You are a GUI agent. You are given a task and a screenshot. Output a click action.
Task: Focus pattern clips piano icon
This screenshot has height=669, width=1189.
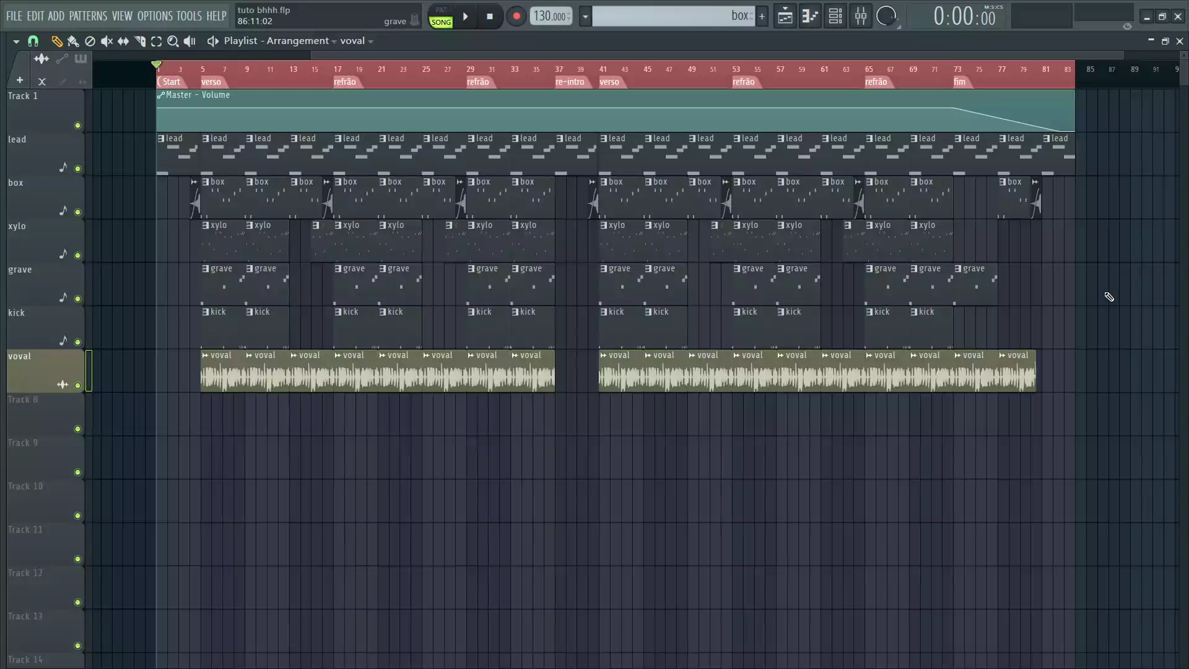(x=81, y=59)
